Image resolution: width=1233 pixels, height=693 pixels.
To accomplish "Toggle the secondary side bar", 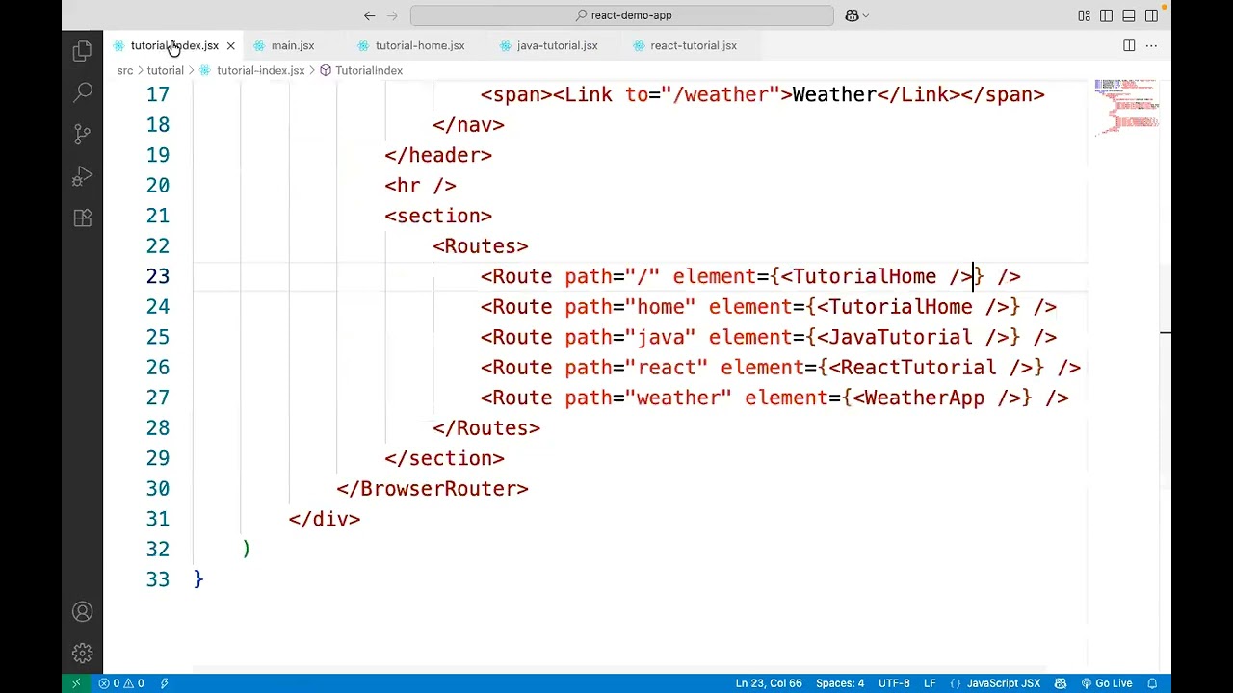I will pyautogui.click(x=1151, y=15).
